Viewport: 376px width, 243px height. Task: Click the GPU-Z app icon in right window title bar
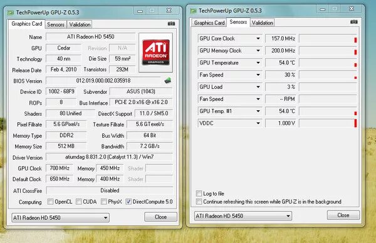[x=193, y=11]
